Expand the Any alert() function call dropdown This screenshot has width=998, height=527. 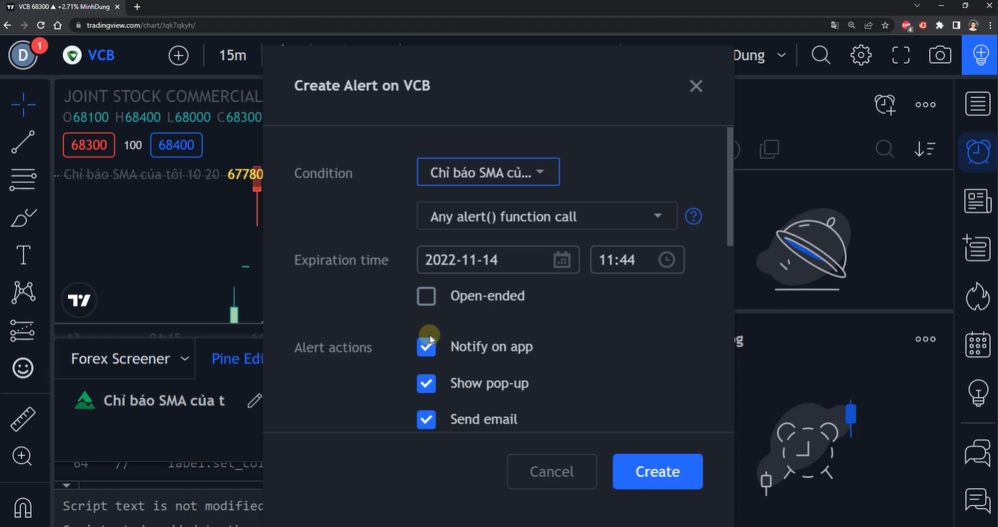tap(547, 216)
